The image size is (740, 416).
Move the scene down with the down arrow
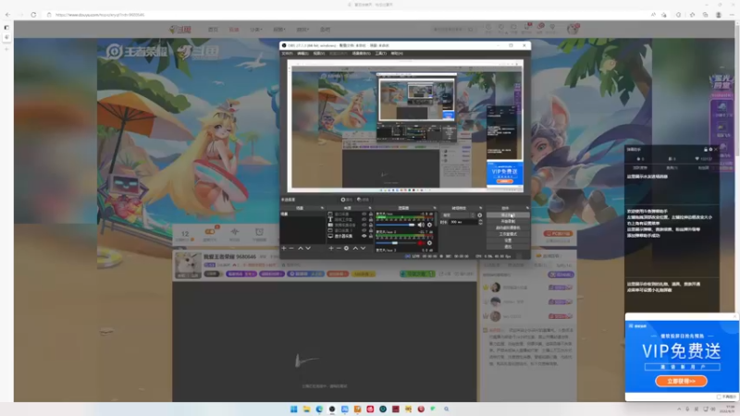coord(308,248)
